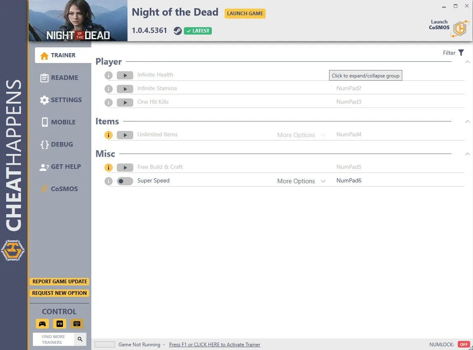Open the MOBILE tab

click(58, 122)
